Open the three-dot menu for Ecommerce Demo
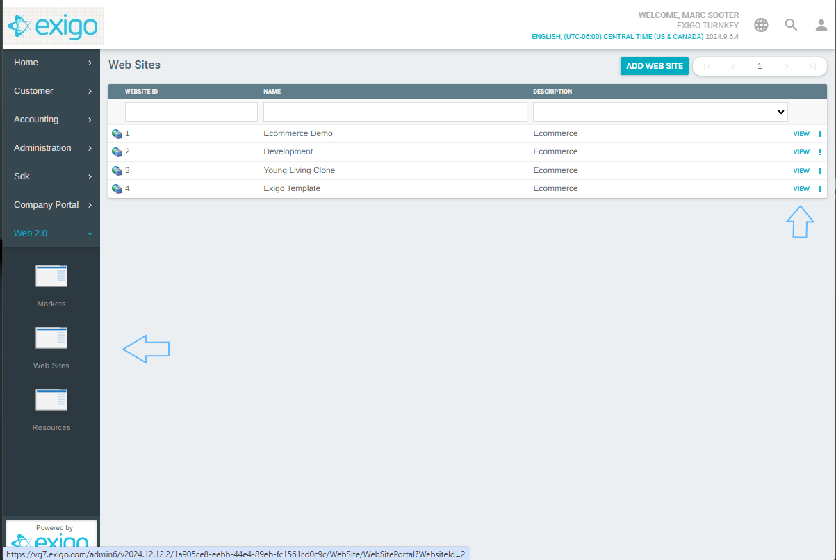Image resolution: width=836 pixels, height=560 pixels. (819, 133)
